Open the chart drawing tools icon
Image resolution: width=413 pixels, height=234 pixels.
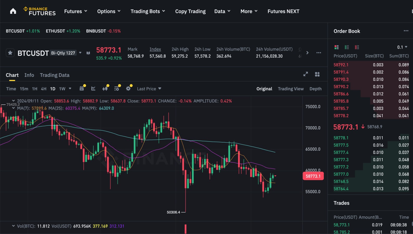pyautogui.click(x=93, y=89)
